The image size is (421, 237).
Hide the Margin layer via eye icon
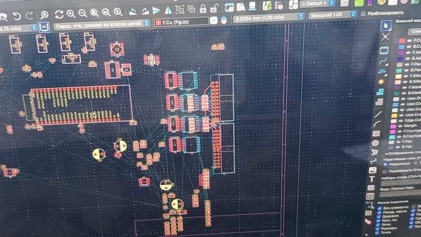coord(400,126)
